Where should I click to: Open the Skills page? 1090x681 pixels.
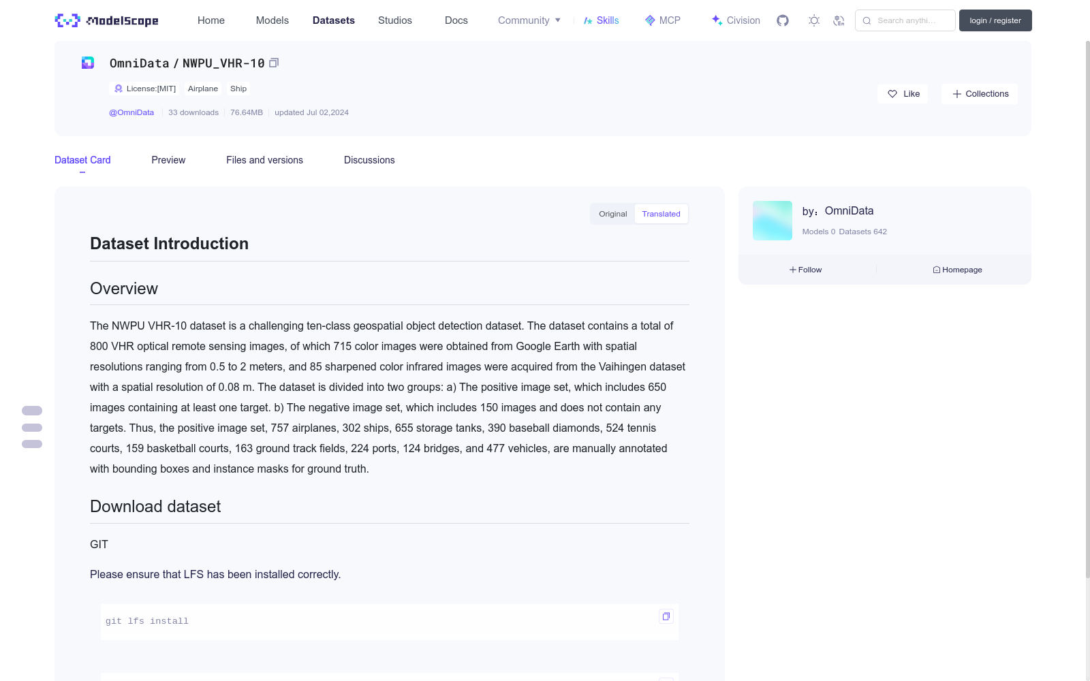coord(601,20)
